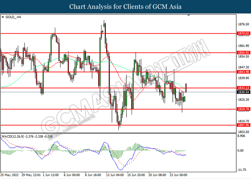Click the 1825.30 price axis value
The image size is (251, 179).
pos(243,100)
